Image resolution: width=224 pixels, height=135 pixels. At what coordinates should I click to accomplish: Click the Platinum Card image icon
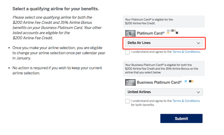pos(130,33)
